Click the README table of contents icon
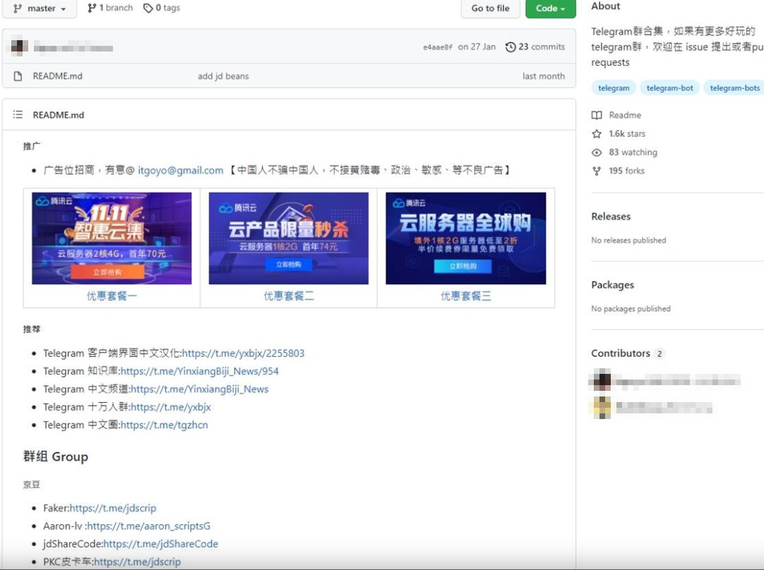Viewport: 764px width, 570px height. 18,115
